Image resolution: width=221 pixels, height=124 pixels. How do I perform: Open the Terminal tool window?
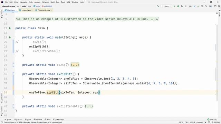(38, 120)
